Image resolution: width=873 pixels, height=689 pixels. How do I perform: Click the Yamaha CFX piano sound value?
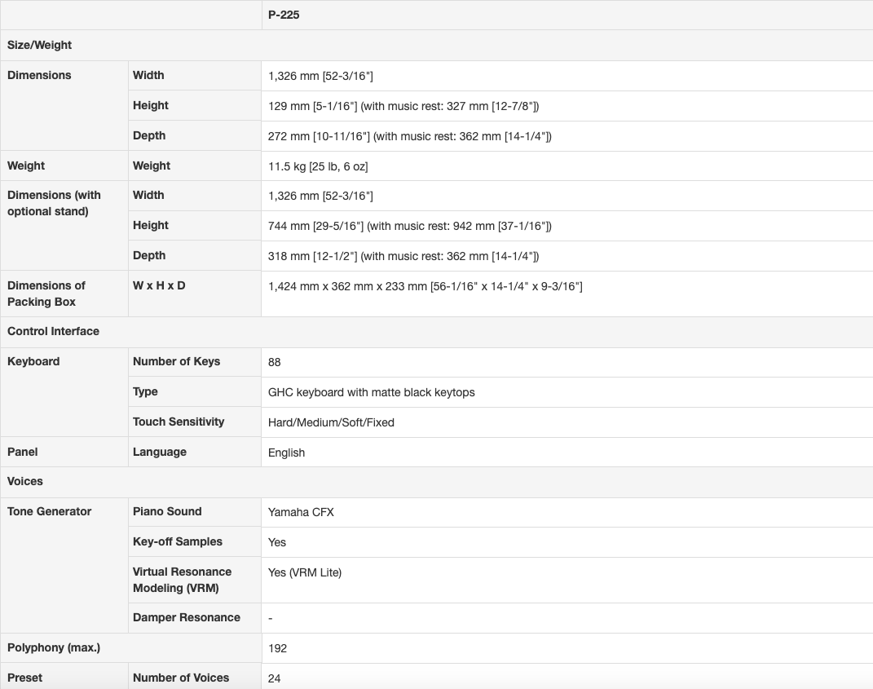click(301, 512)
